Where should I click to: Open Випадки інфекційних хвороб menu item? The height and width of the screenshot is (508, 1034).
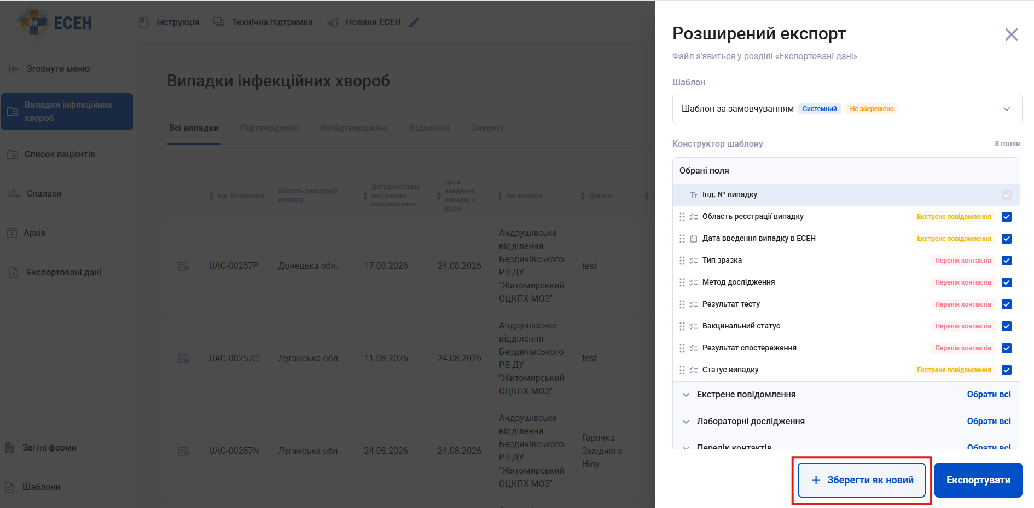pos(67,112)
